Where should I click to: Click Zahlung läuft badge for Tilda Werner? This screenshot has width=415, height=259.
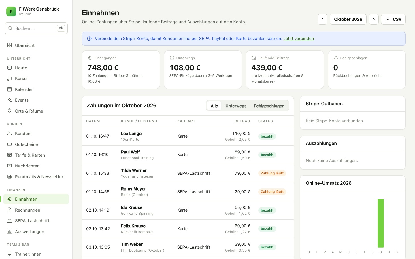[272, 173]
